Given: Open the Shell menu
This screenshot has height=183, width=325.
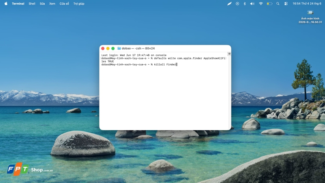Looking at the screenshot, I should tap(32, 4).
